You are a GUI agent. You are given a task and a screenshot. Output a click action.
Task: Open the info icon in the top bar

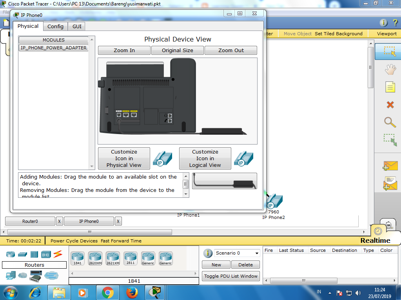click(x=383, y=23)
